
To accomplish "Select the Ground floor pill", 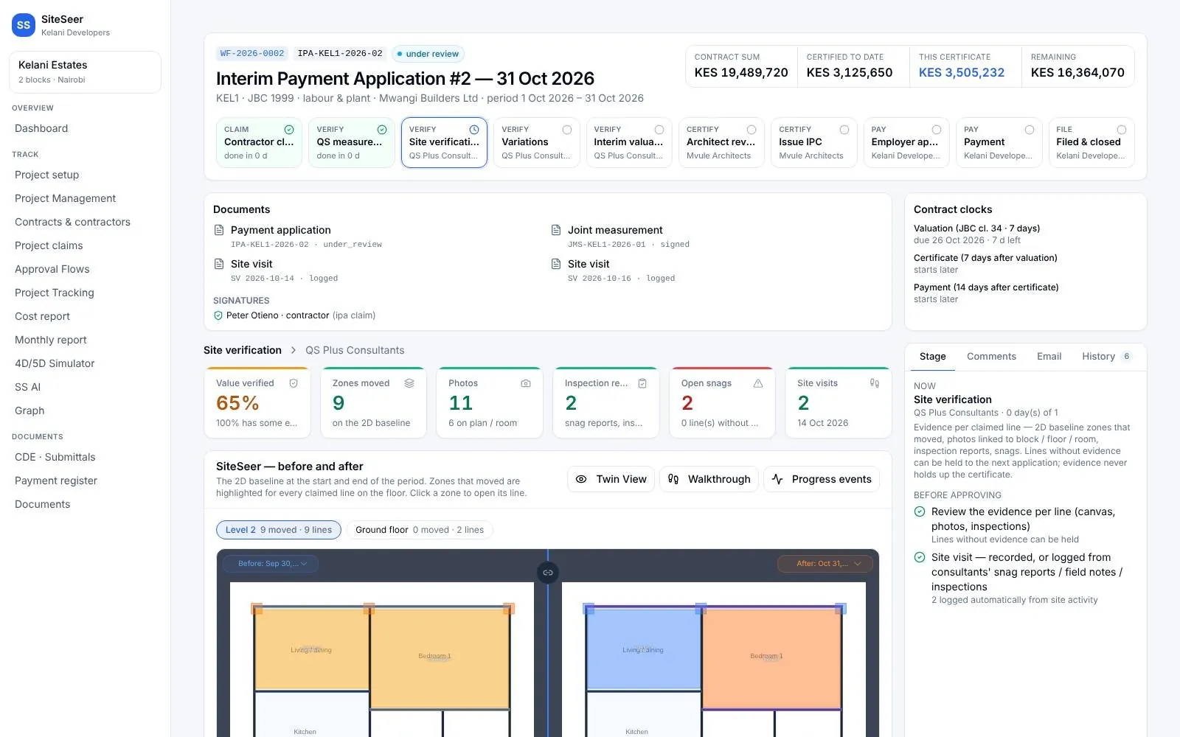I will pos(420,530).
